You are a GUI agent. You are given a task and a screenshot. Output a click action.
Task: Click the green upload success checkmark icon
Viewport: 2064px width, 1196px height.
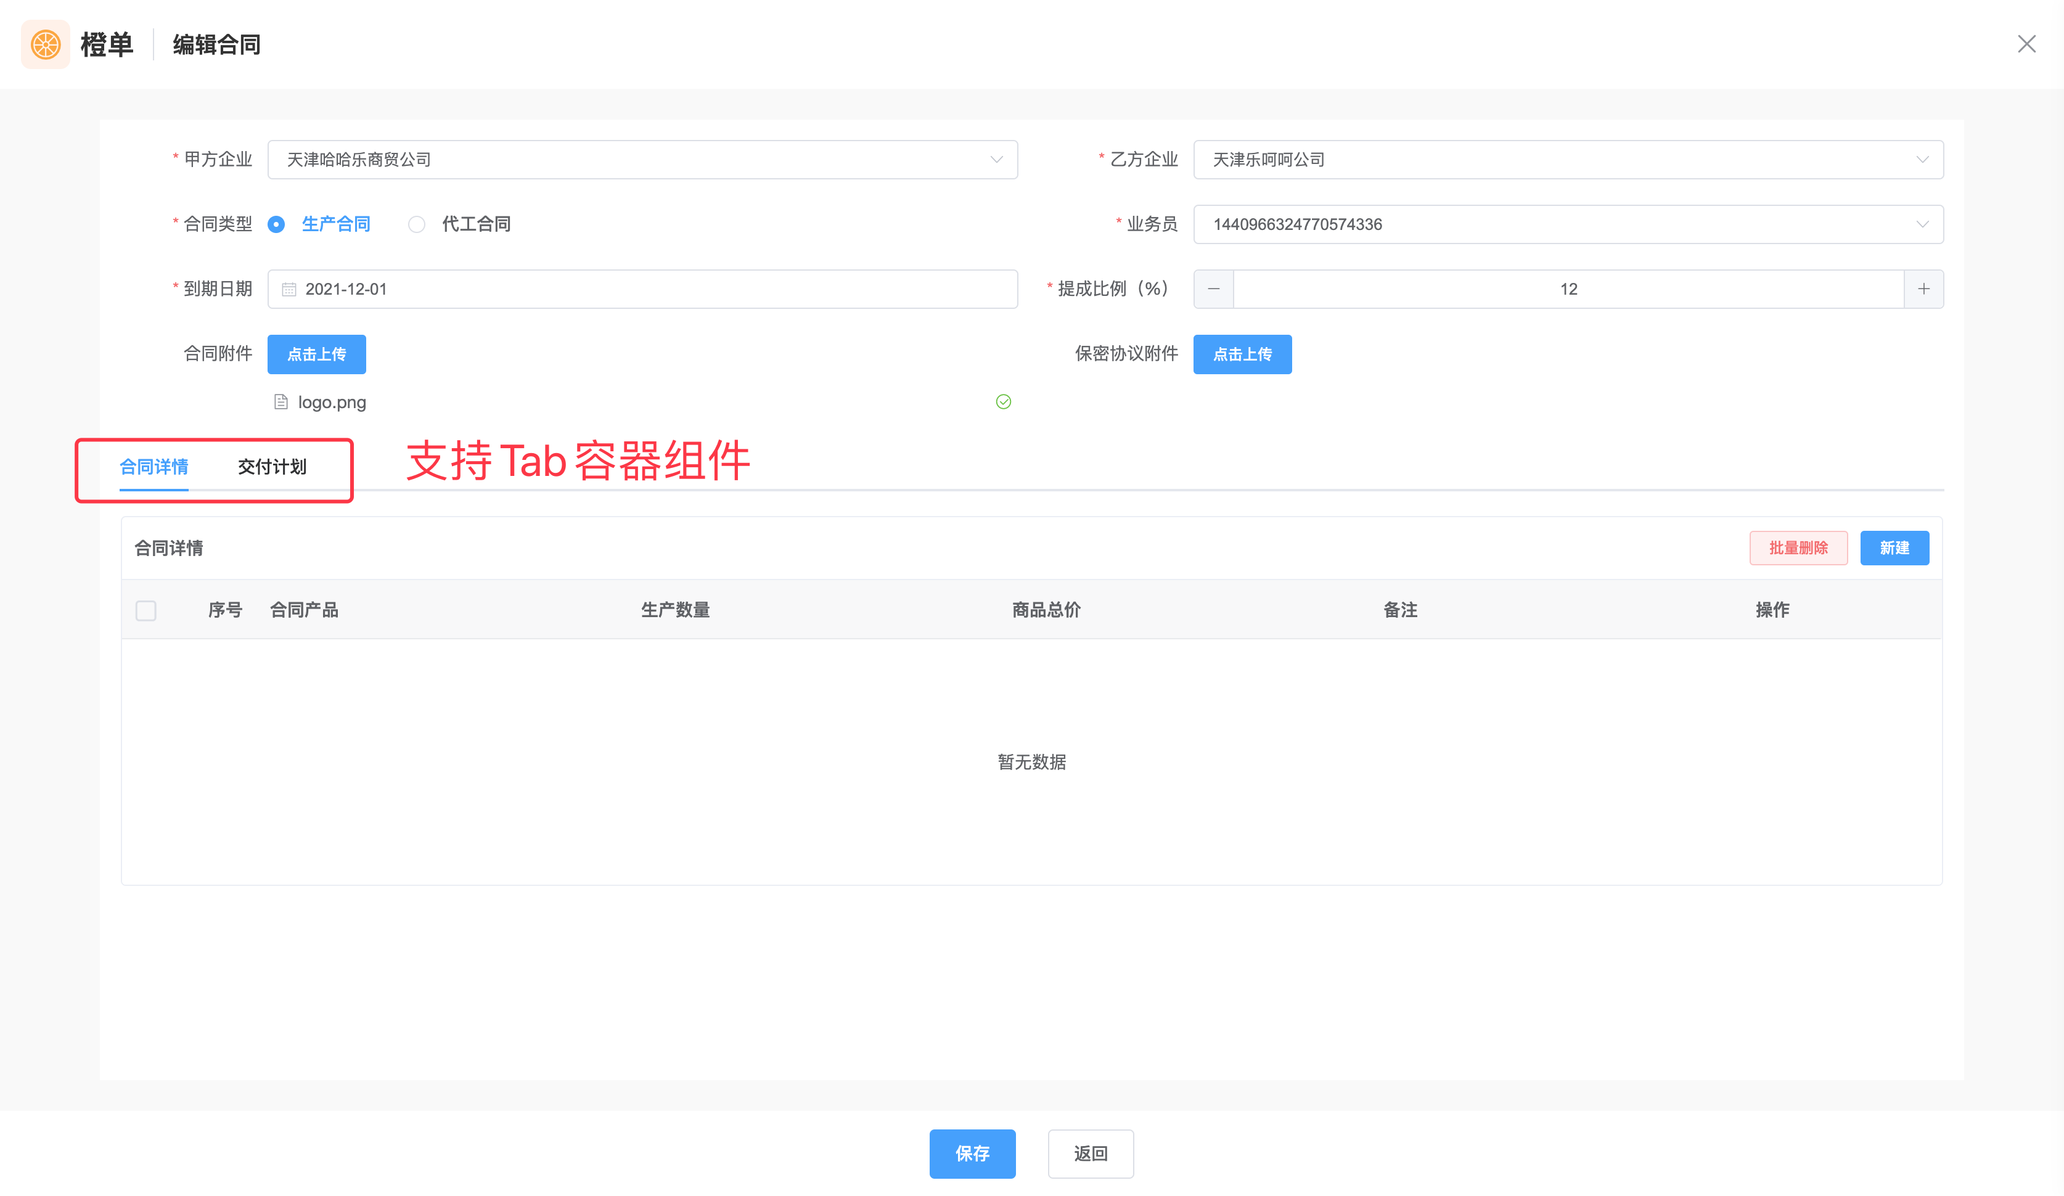pyautogui.click(x=1004, y=401)
